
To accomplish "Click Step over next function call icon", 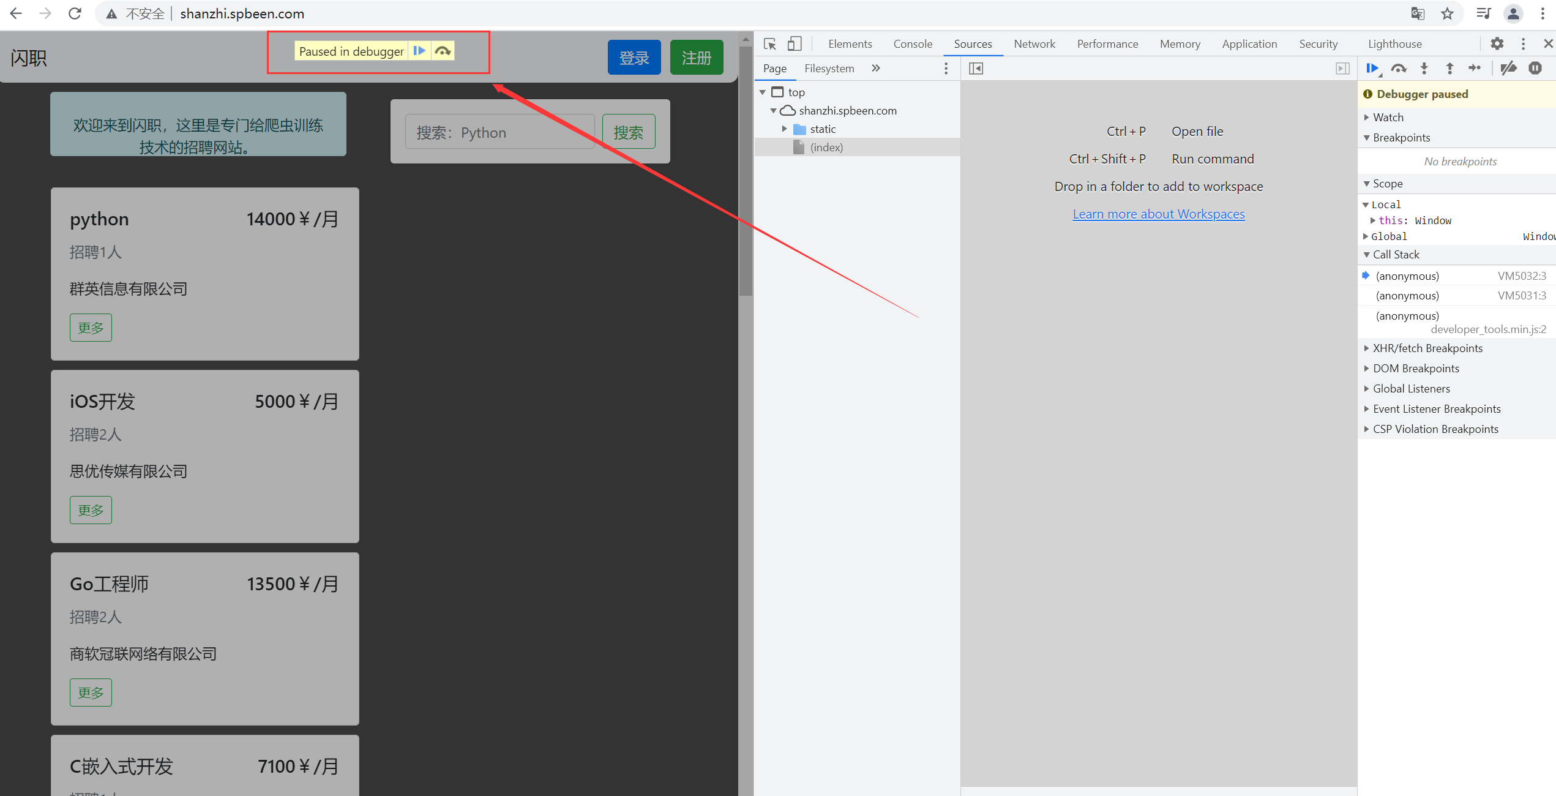I will [1398, 69].
